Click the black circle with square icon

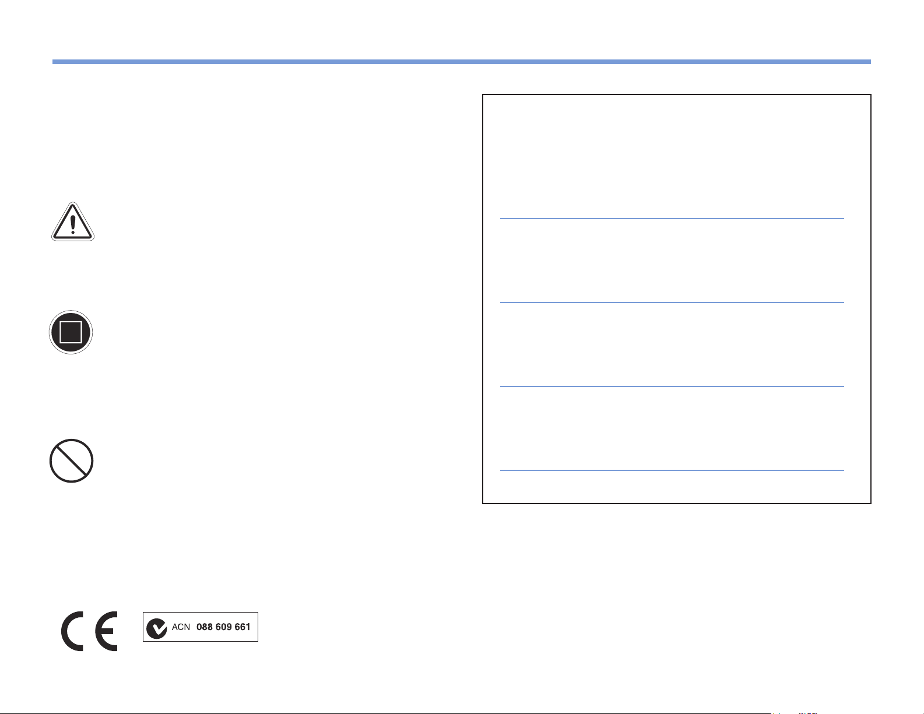tap(71, 332)
